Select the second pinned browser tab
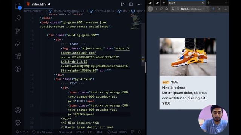Screen dimensions: 241x135 pyautogui.click(x=157, y=3)
